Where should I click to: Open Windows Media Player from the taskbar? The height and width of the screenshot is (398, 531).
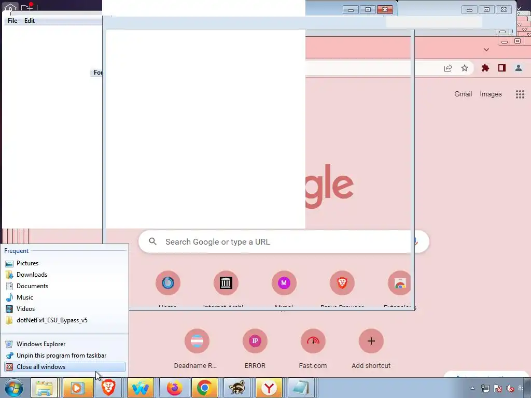point(77,388)
